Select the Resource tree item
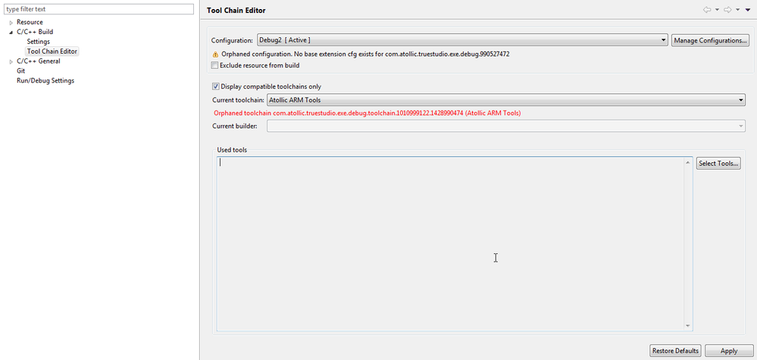Viewport: 757px width, 360px height. [x=30, y=22]
